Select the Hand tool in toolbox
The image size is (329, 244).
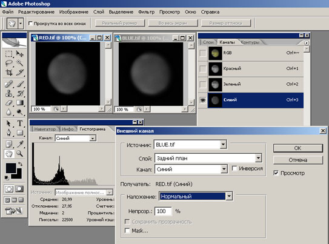[x=8, y=154]
